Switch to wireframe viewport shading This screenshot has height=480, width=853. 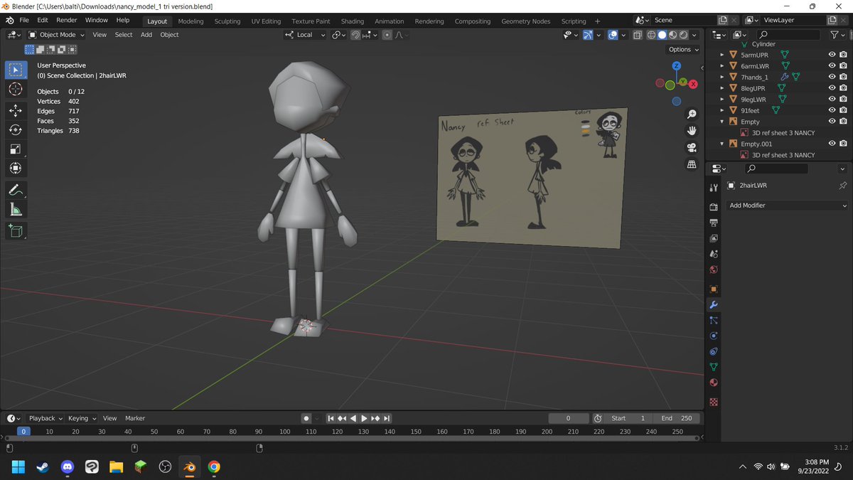click(651, 35)
